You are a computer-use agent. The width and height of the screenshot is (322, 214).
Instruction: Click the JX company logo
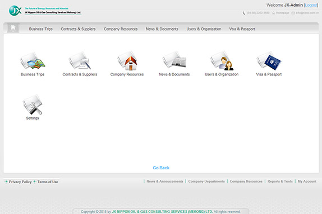click(15, 11)
